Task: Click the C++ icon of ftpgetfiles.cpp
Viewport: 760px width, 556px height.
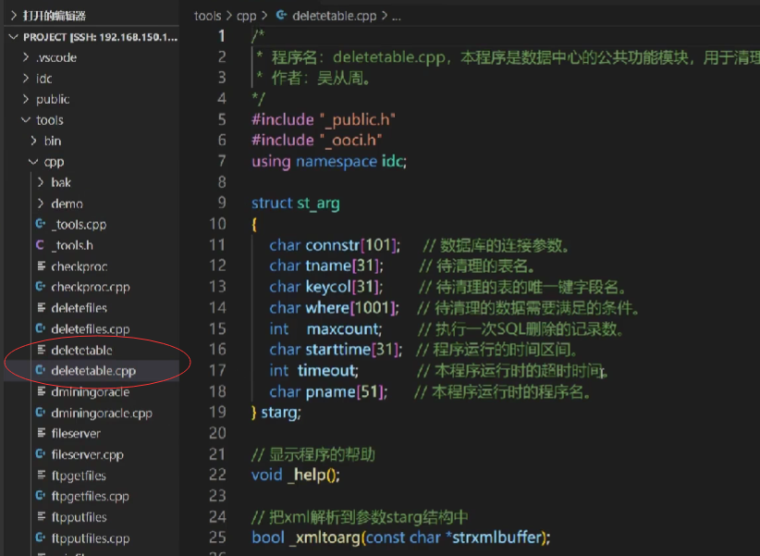Action: pyautogui.click(x=41, y=496)
